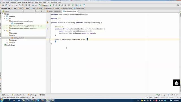181x102 pixels.
Task: Open the Edit menu
Action: coord(4,2)
